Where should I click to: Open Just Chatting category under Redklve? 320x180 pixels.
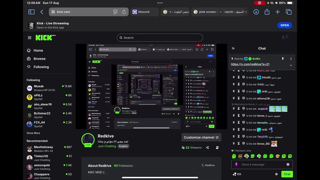click(x=107, y=146)
